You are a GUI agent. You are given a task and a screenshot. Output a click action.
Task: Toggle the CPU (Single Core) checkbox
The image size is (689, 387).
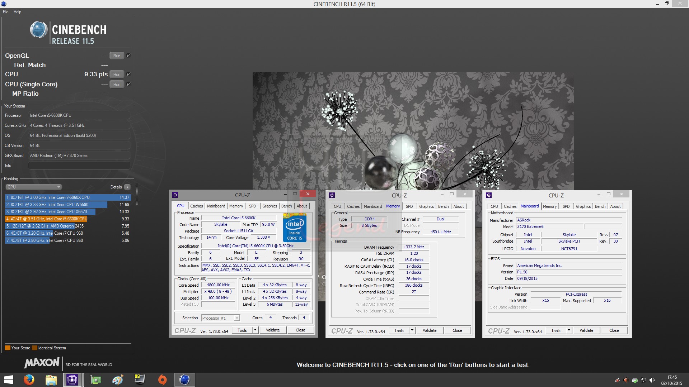pyautogui.click(x=128, y=84)
